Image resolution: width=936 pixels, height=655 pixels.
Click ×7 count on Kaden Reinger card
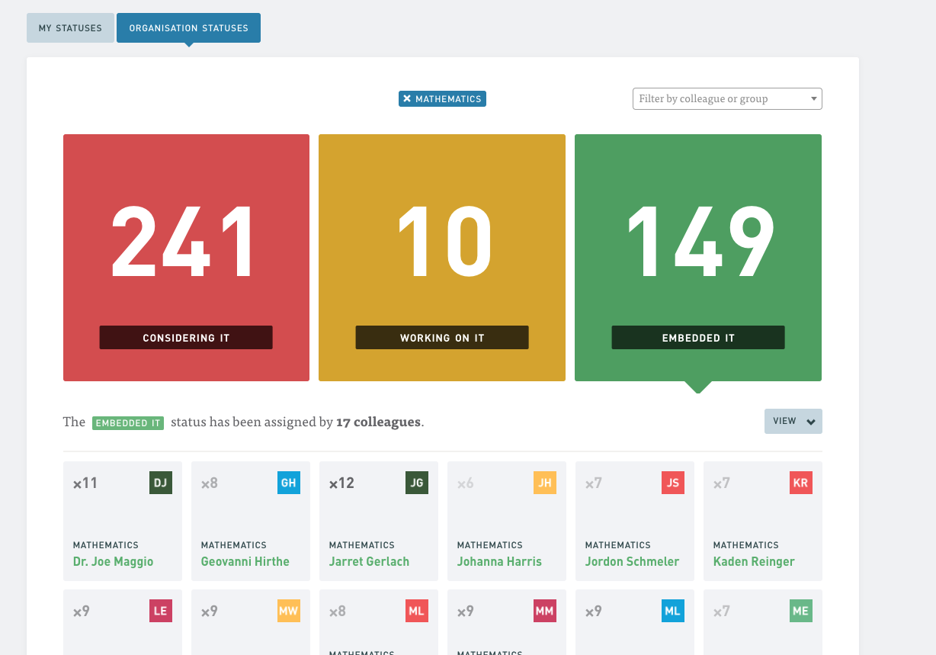[721, 483]
